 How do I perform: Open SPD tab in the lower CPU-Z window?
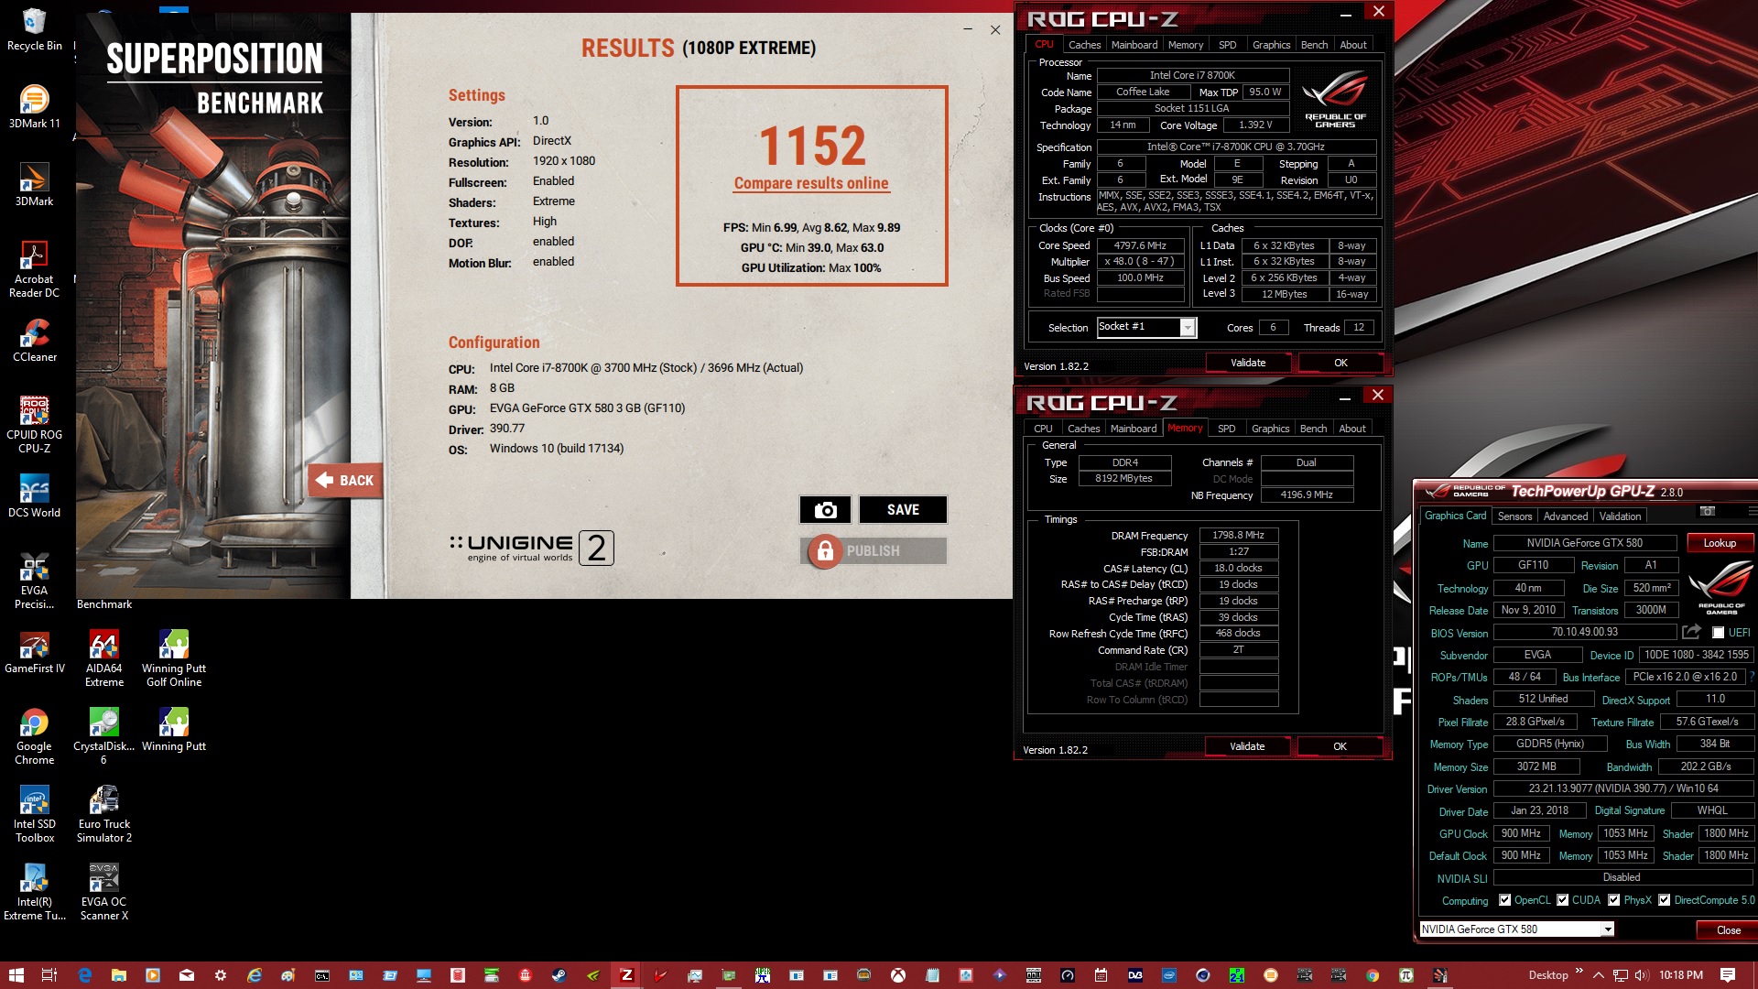(x=1226, y=429)
